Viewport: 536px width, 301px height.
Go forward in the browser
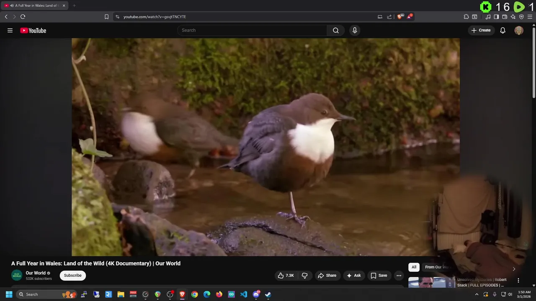[14, 17]
